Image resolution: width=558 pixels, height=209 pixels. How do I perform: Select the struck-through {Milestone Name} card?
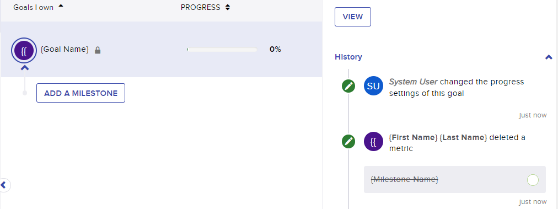454,179
